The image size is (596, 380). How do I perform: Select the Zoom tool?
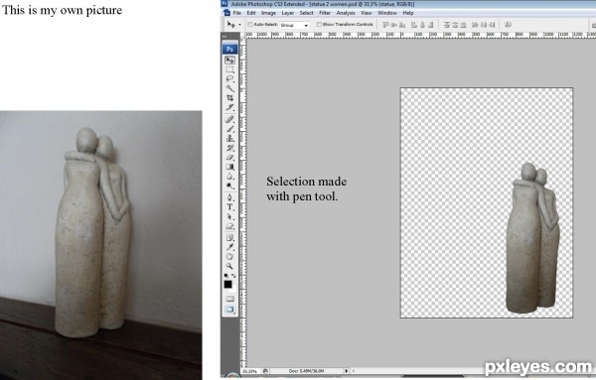(x=230, y=266)
